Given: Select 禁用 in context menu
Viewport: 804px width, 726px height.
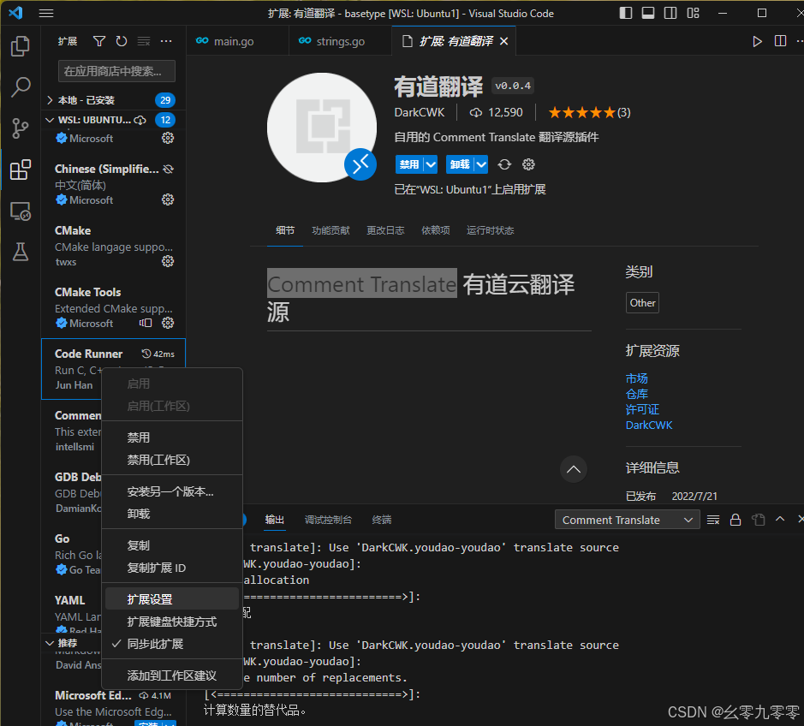Looking at the screenshot, I should tap(172, 437).
